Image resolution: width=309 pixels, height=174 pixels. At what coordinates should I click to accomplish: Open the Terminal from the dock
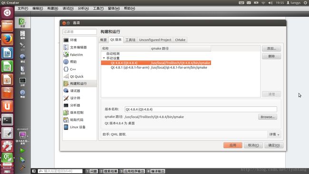point(7,120)
